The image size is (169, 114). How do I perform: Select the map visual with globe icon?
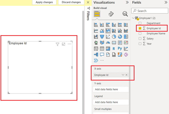pos(96,43)
